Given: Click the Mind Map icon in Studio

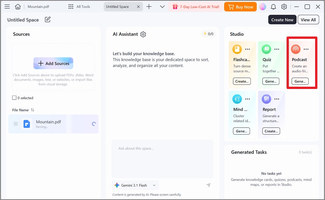Looking at the screenshot, I should (237, 99).
